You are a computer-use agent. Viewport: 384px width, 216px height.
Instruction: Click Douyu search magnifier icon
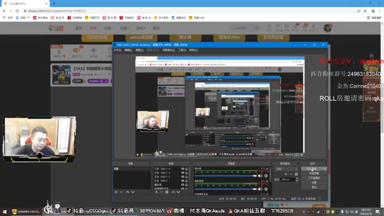point(257,28)
